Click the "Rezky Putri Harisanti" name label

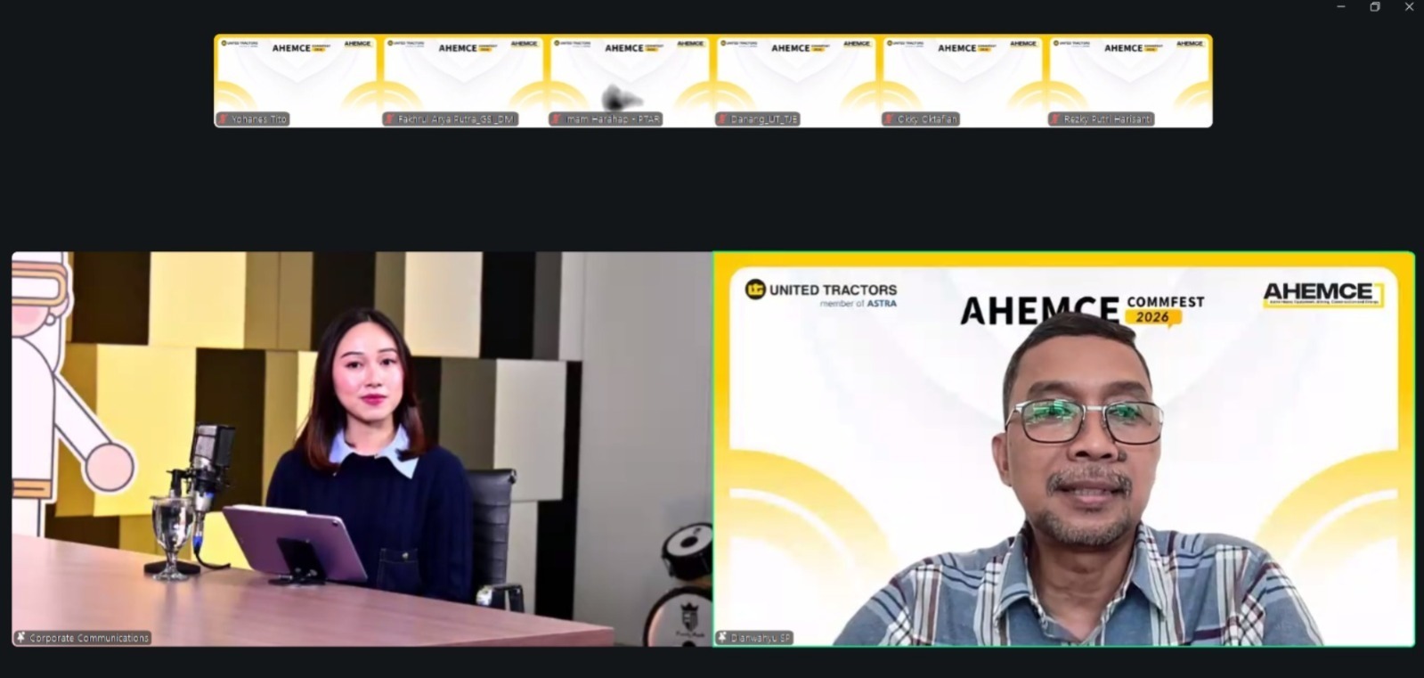[x=1108, y=119]
